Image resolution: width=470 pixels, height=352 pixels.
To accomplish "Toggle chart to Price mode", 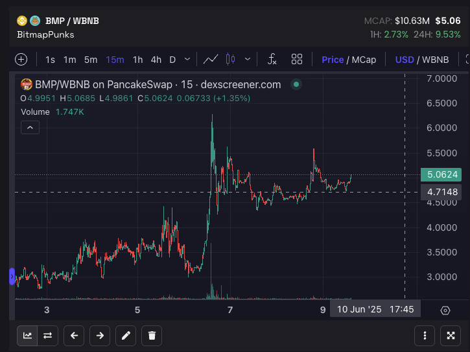I will (333, 60).
